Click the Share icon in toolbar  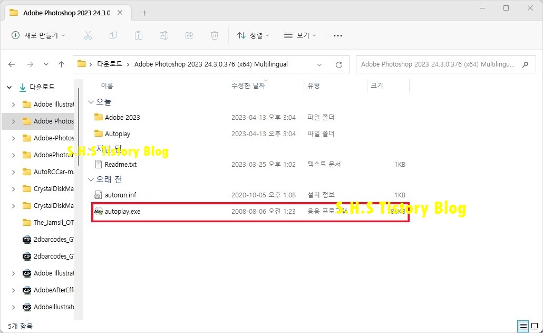[x=189, y=35]
